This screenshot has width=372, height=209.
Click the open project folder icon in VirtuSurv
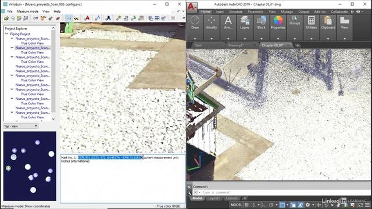[x=6, y=18]
